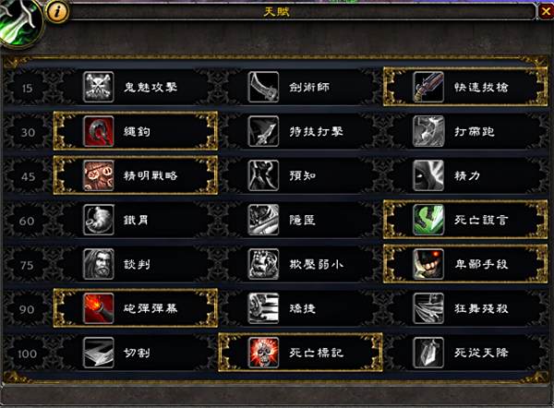Select the 砲彈彈幕 cannon talent icon

point(99,308)
